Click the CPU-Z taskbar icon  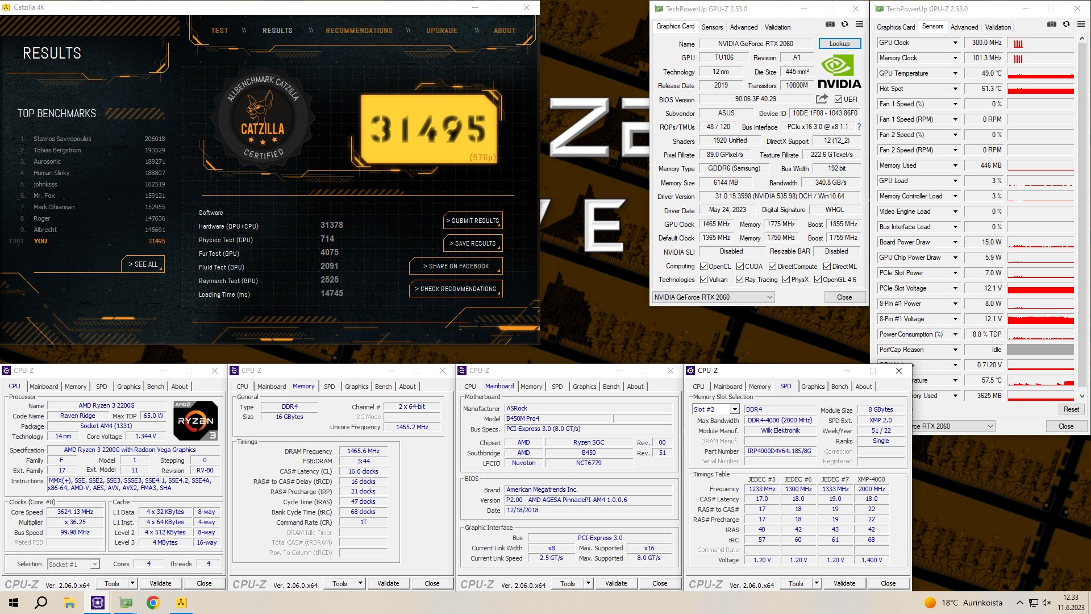[x=98, y=603]
